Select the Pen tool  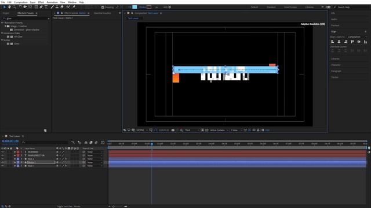point(41,7)
